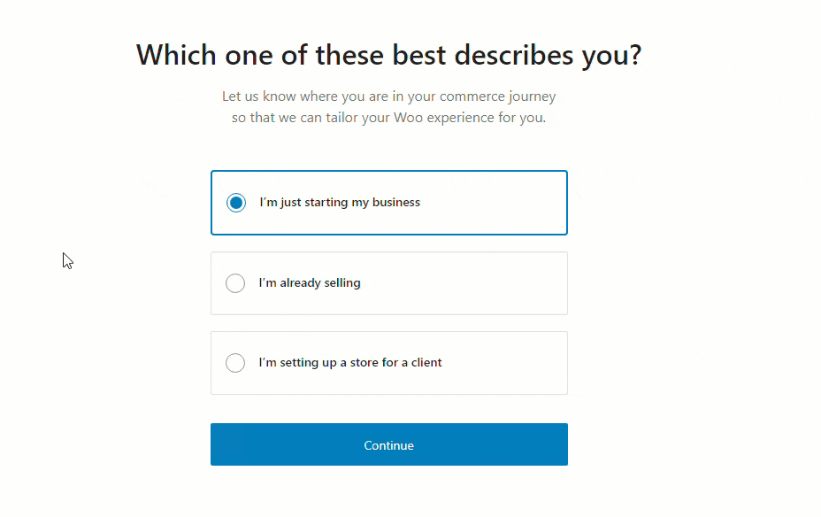Click the blue Continue bar at the bottom
This screenshot has width=821, height=517.
(388, 445)
